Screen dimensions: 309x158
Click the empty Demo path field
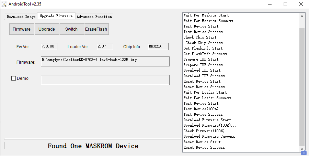pos(105,80)
